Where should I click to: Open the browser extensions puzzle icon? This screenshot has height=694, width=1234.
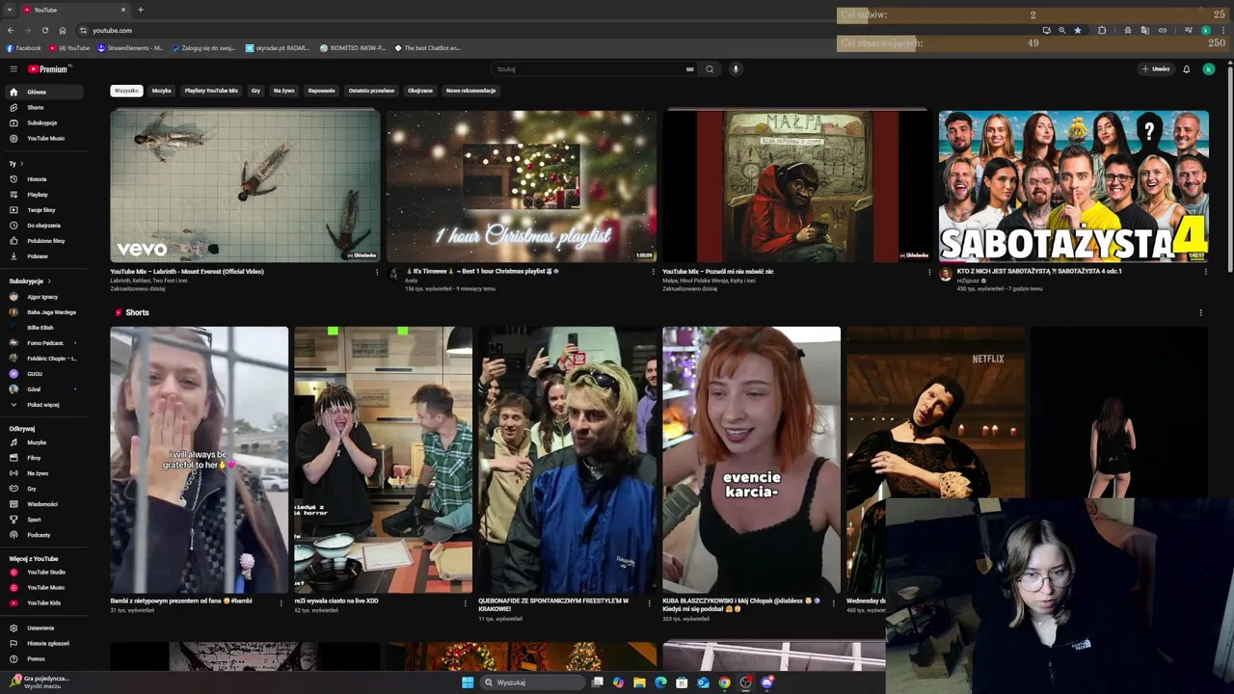(x=1102, y=30)
